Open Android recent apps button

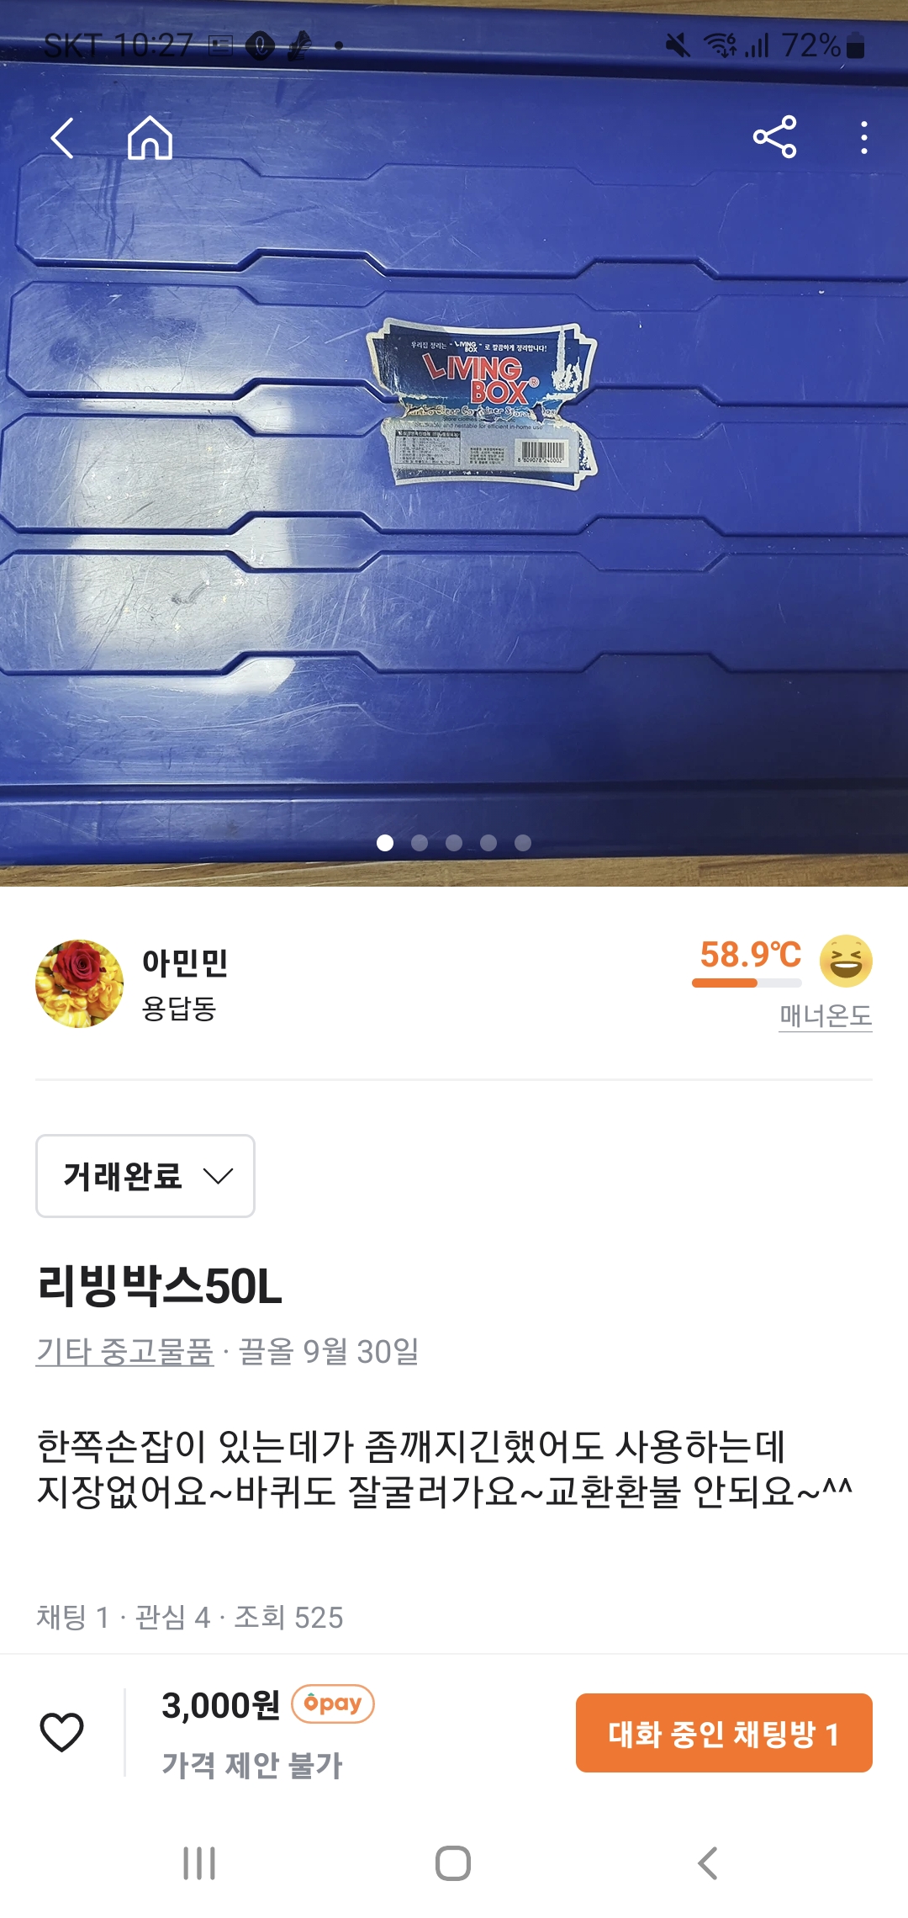coord(199,1863)
